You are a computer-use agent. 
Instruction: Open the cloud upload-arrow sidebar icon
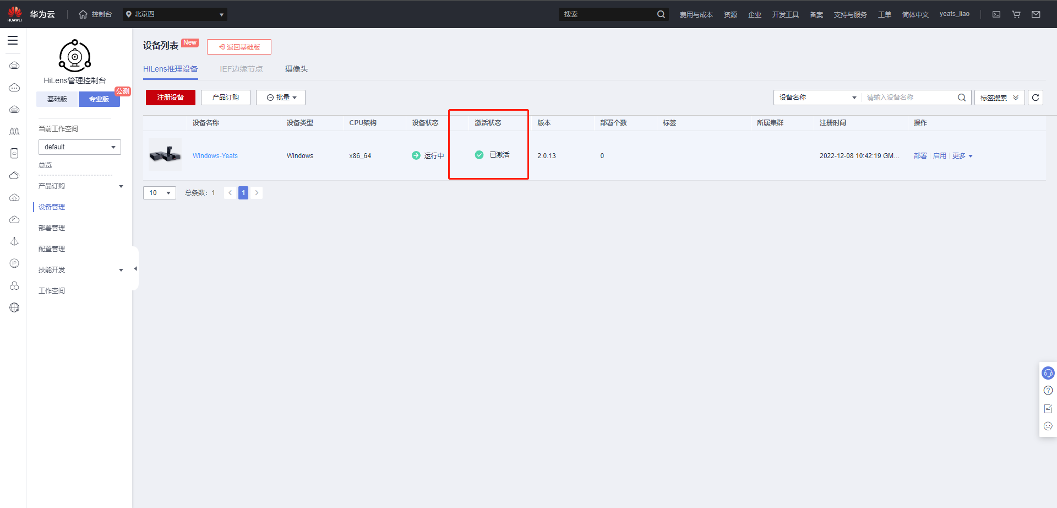click(x=14, y=197)
